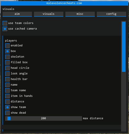129x134 pixels.
Task: Open the config tab
Action: pyautogui.click(x=111, y=14)
